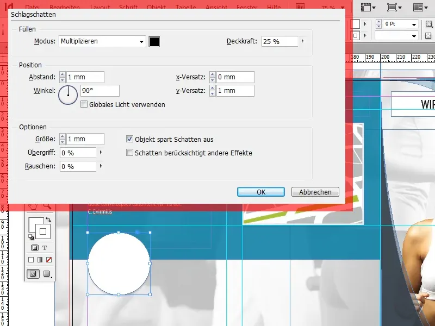The height and width of the screenshot is (326, 435).
Task: Click the y-Versatz 1 mm field
Action: coord(235,91)
